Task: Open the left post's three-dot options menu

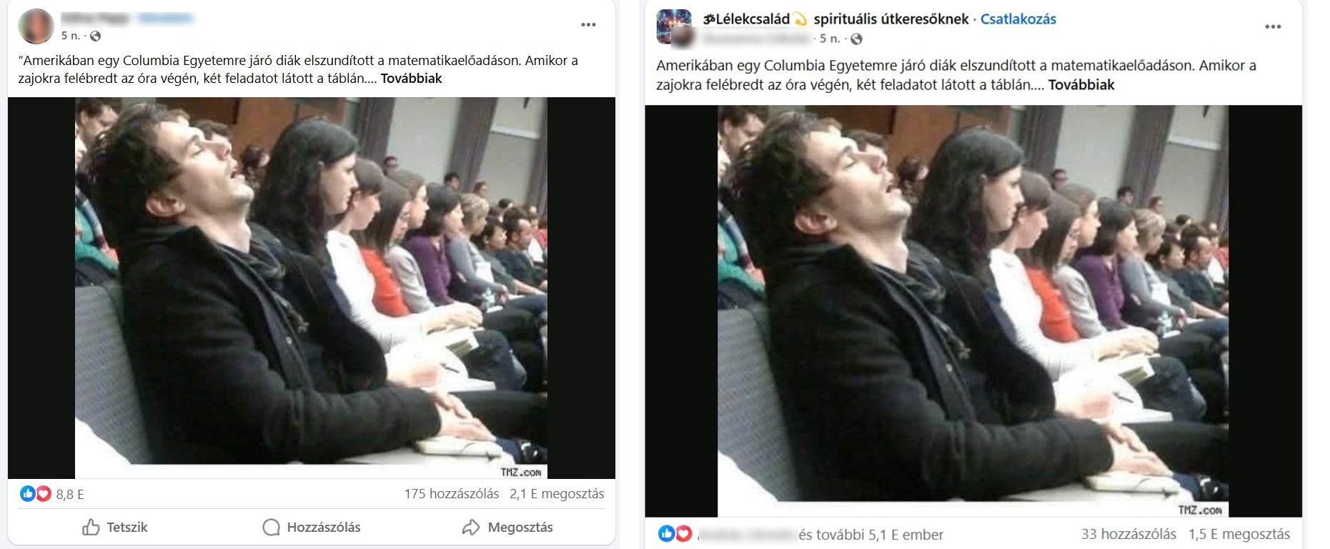Action: [x=588, y=25]
